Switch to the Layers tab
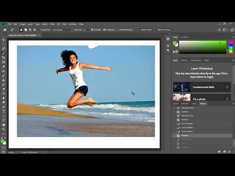This screenshot has height=176, width=235. click(175, 104)
